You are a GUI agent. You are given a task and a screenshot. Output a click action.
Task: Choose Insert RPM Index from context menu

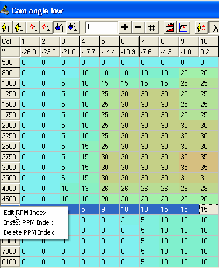coord(28,222)
